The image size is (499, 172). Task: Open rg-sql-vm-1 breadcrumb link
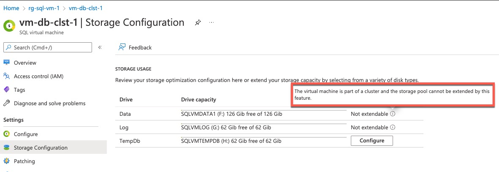click(x=44, y=8)
